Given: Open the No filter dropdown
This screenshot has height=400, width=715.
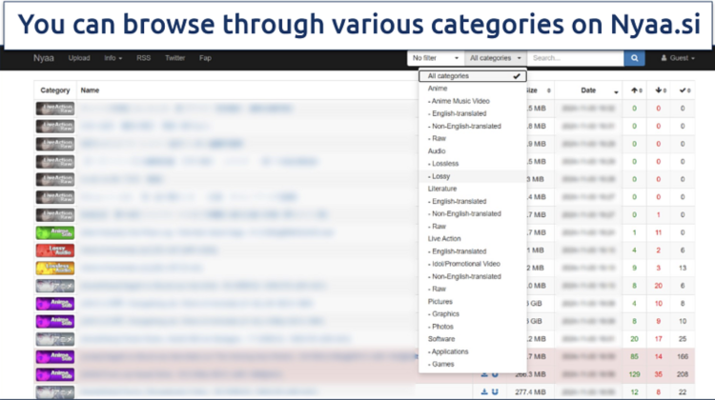Looking at the screenshot, I should (435, 58).
